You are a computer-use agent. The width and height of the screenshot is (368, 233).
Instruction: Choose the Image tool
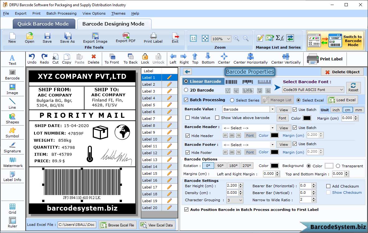(x=12, y=89)
